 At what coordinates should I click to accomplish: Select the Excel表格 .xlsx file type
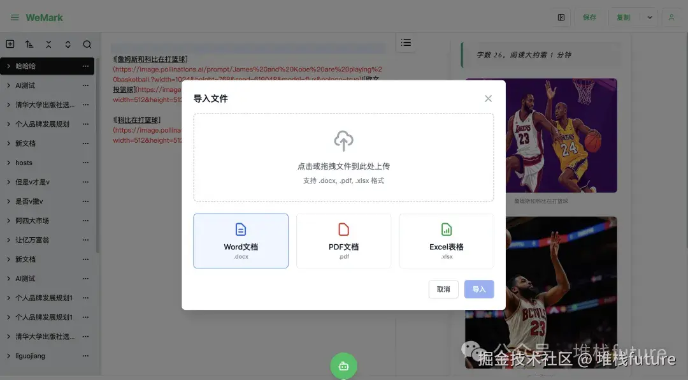(446, 240)
